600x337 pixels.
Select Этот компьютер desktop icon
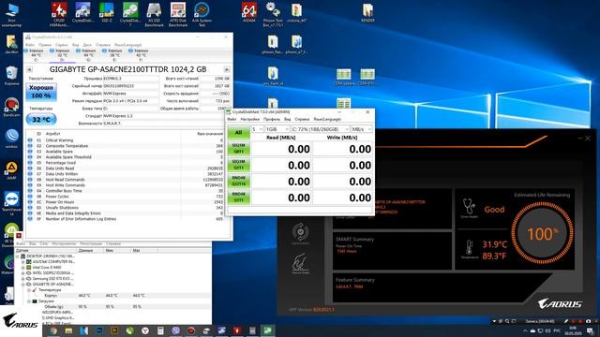[11, 15]
